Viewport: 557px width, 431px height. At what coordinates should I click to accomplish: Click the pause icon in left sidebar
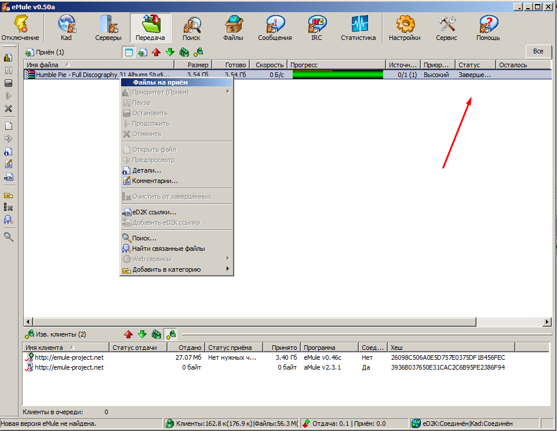coord(8,70)
